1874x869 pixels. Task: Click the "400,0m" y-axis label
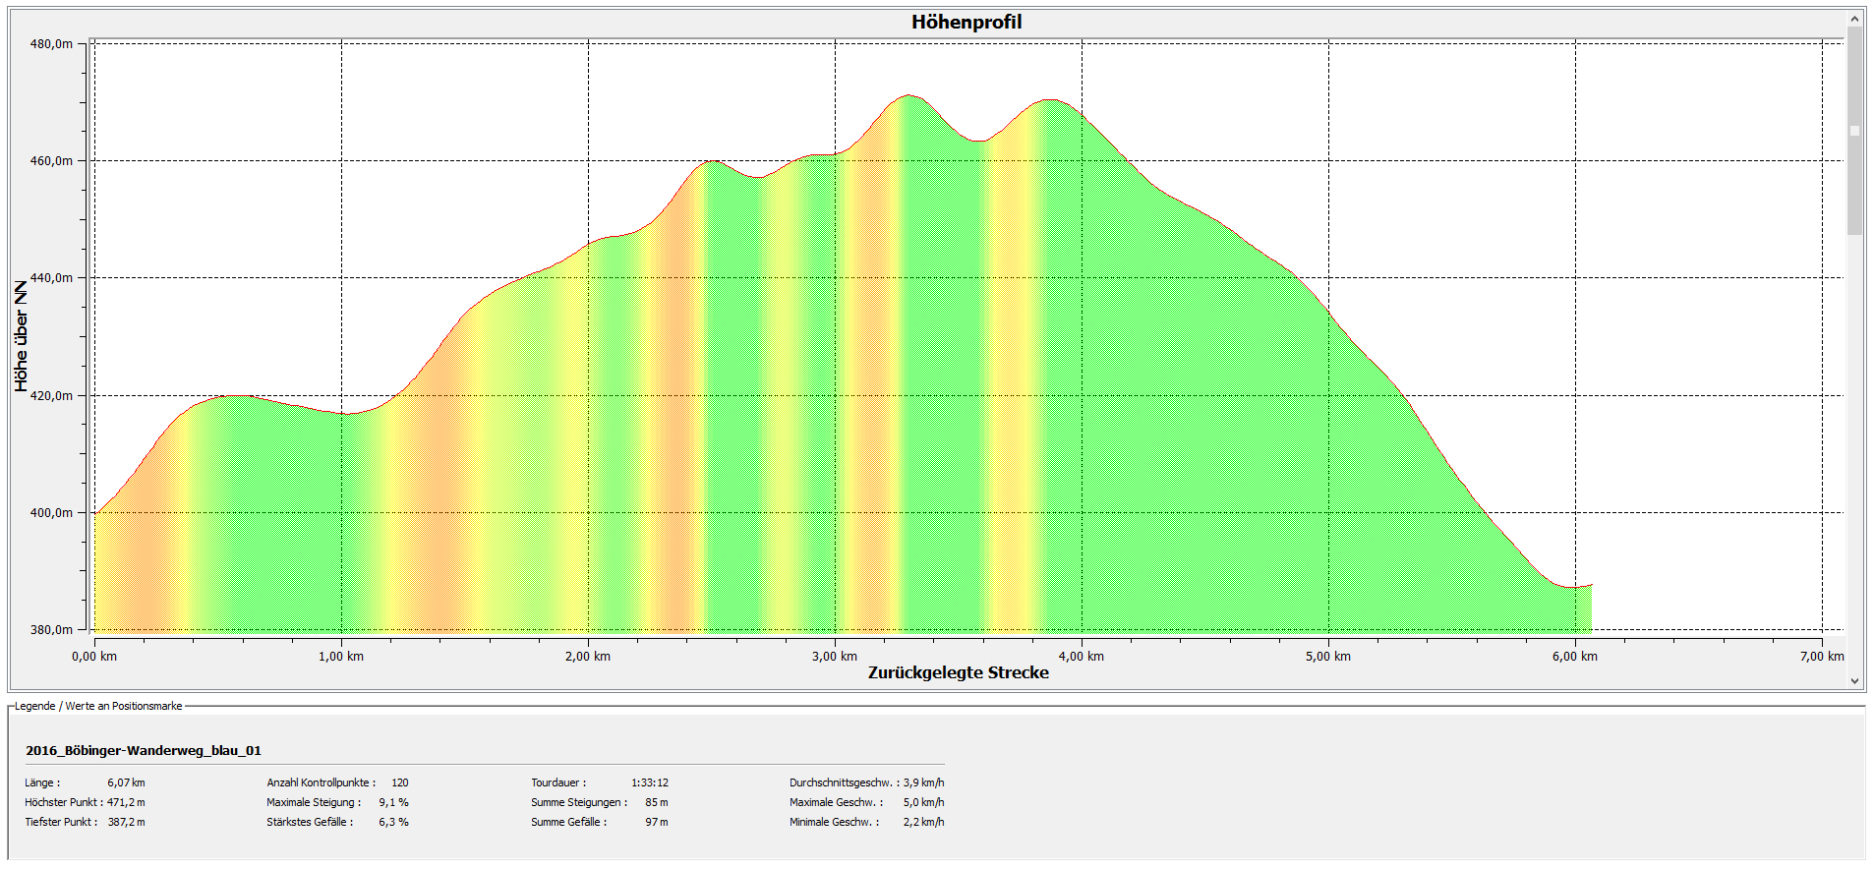[51, 513]
